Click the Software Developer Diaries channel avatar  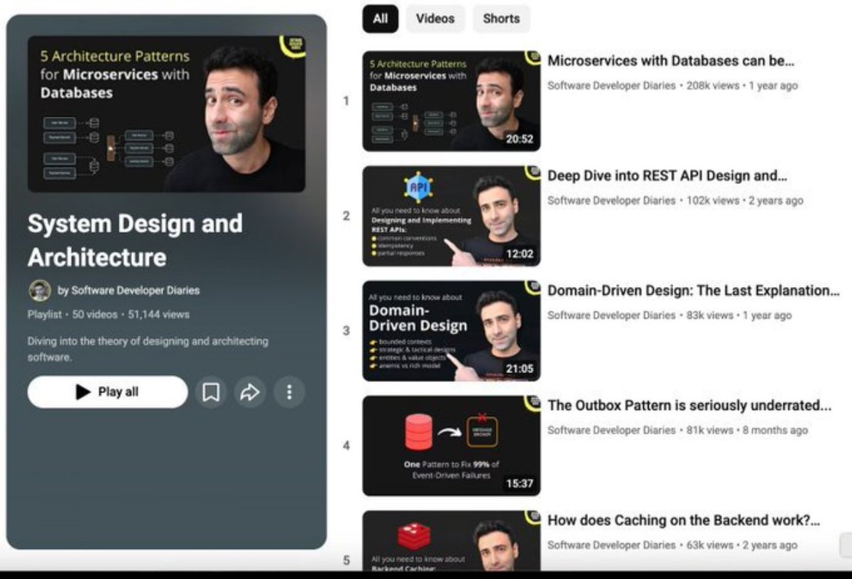click(x=40, y=290)
